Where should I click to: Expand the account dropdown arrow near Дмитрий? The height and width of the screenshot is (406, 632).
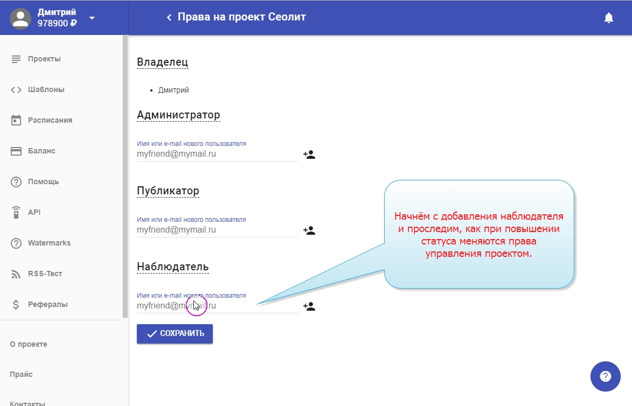[92, 18]
